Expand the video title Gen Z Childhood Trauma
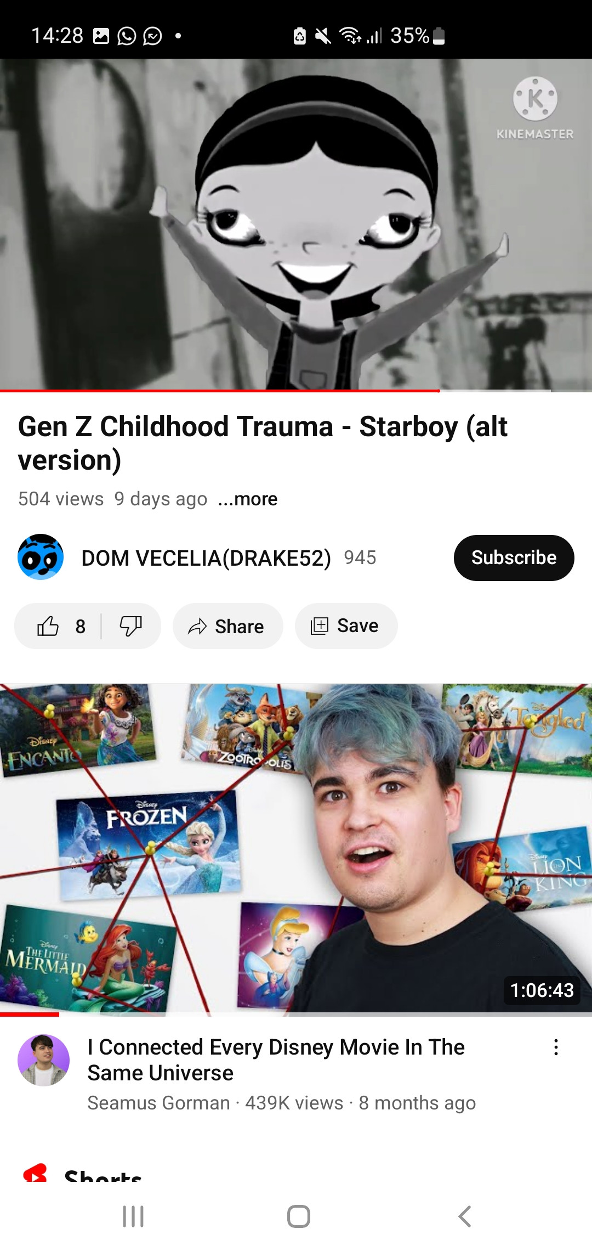Image resolution: width=592 pixels, height=1251 pixels. point(263,443)
